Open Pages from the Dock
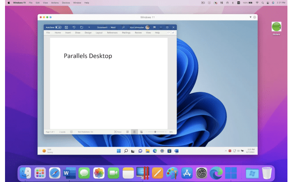292x182 pixels. pyautogui.click(x=157, y=173)
